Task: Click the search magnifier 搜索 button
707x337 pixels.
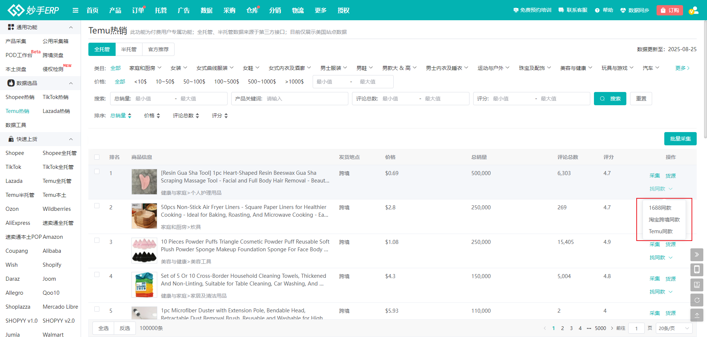Action: click(610, 99)
